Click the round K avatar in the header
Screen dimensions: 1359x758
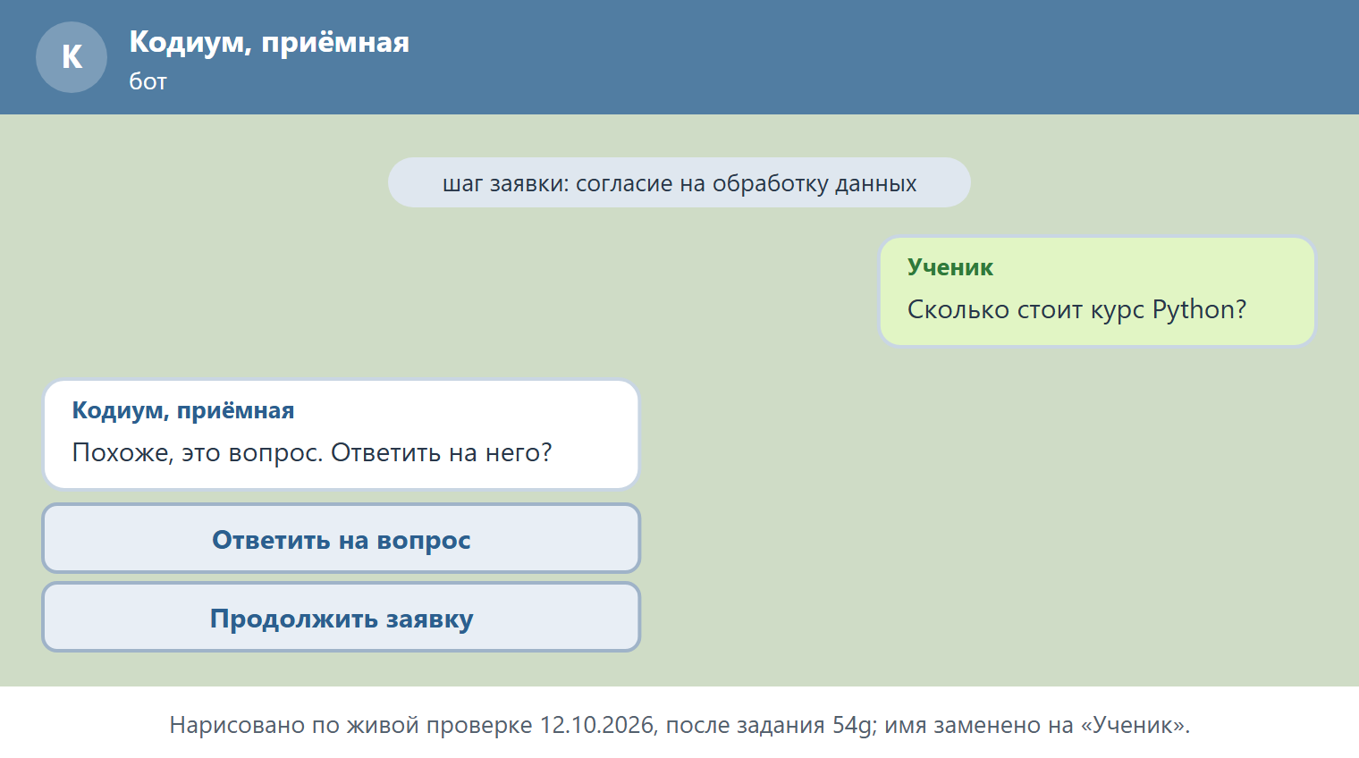(x=72, y=57)
